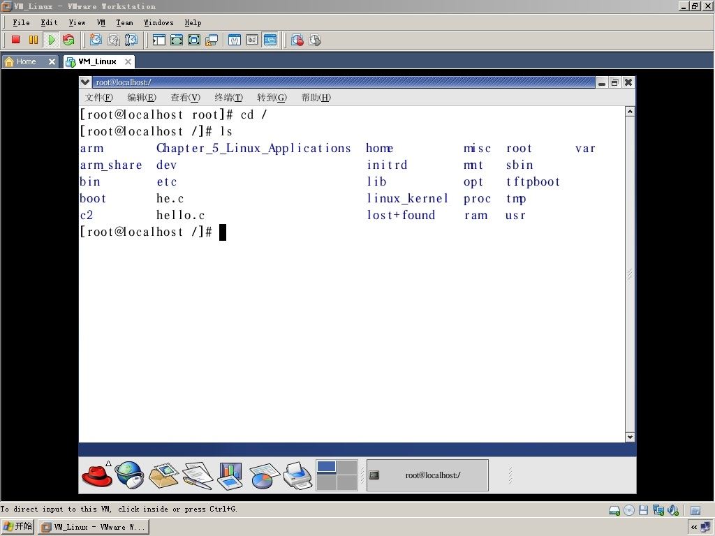
Task: Open terminal 编辑(E) menu
Action: point(142,98)
